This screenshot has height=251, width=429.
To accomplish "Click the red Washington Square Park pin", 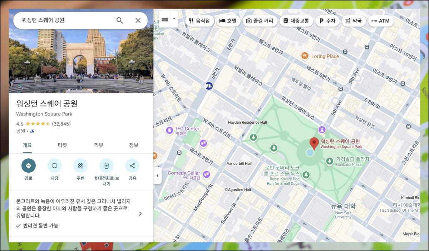I will point(314,143).
